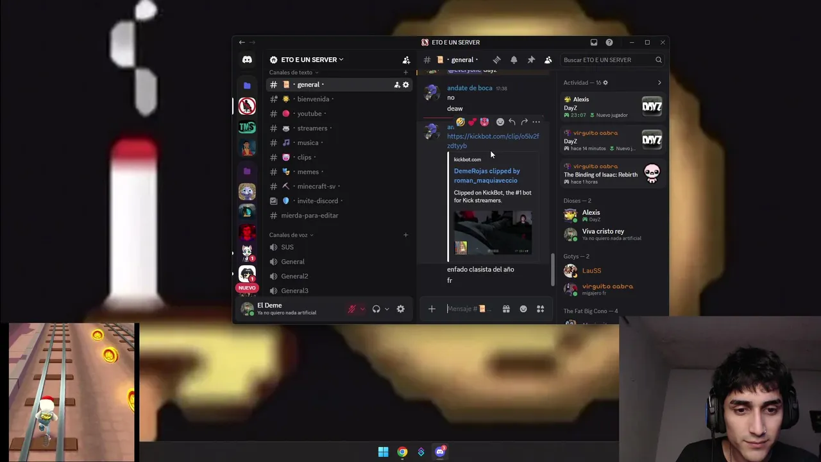The image size is (821, 462).
Task: React with the hearts emoji on message
Action: [473, 122]
